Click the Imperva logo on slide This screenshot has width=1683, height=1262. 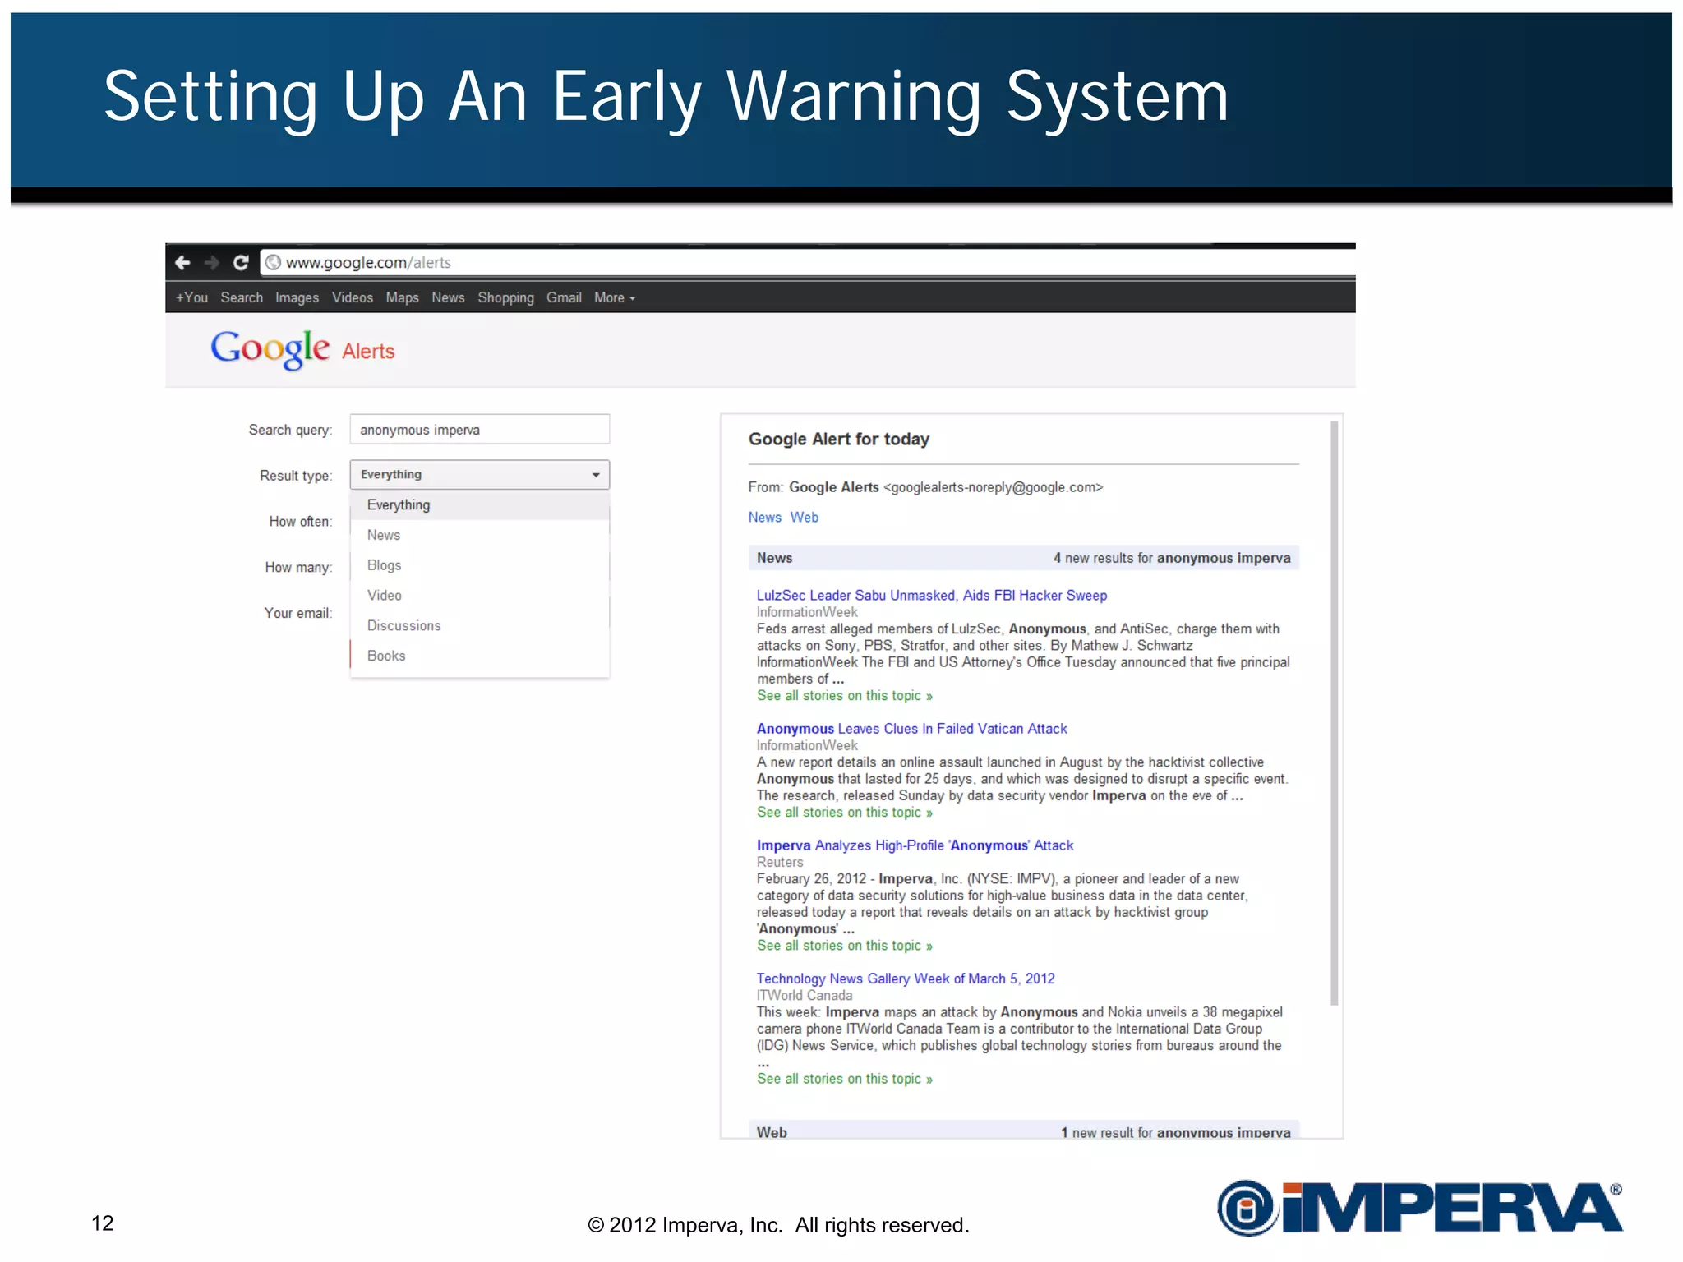1419,1207
